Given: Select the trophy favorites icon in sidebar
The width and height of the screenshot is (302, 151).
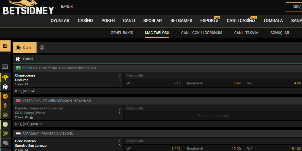Looking at the screenshot, I should coord(5,78).
